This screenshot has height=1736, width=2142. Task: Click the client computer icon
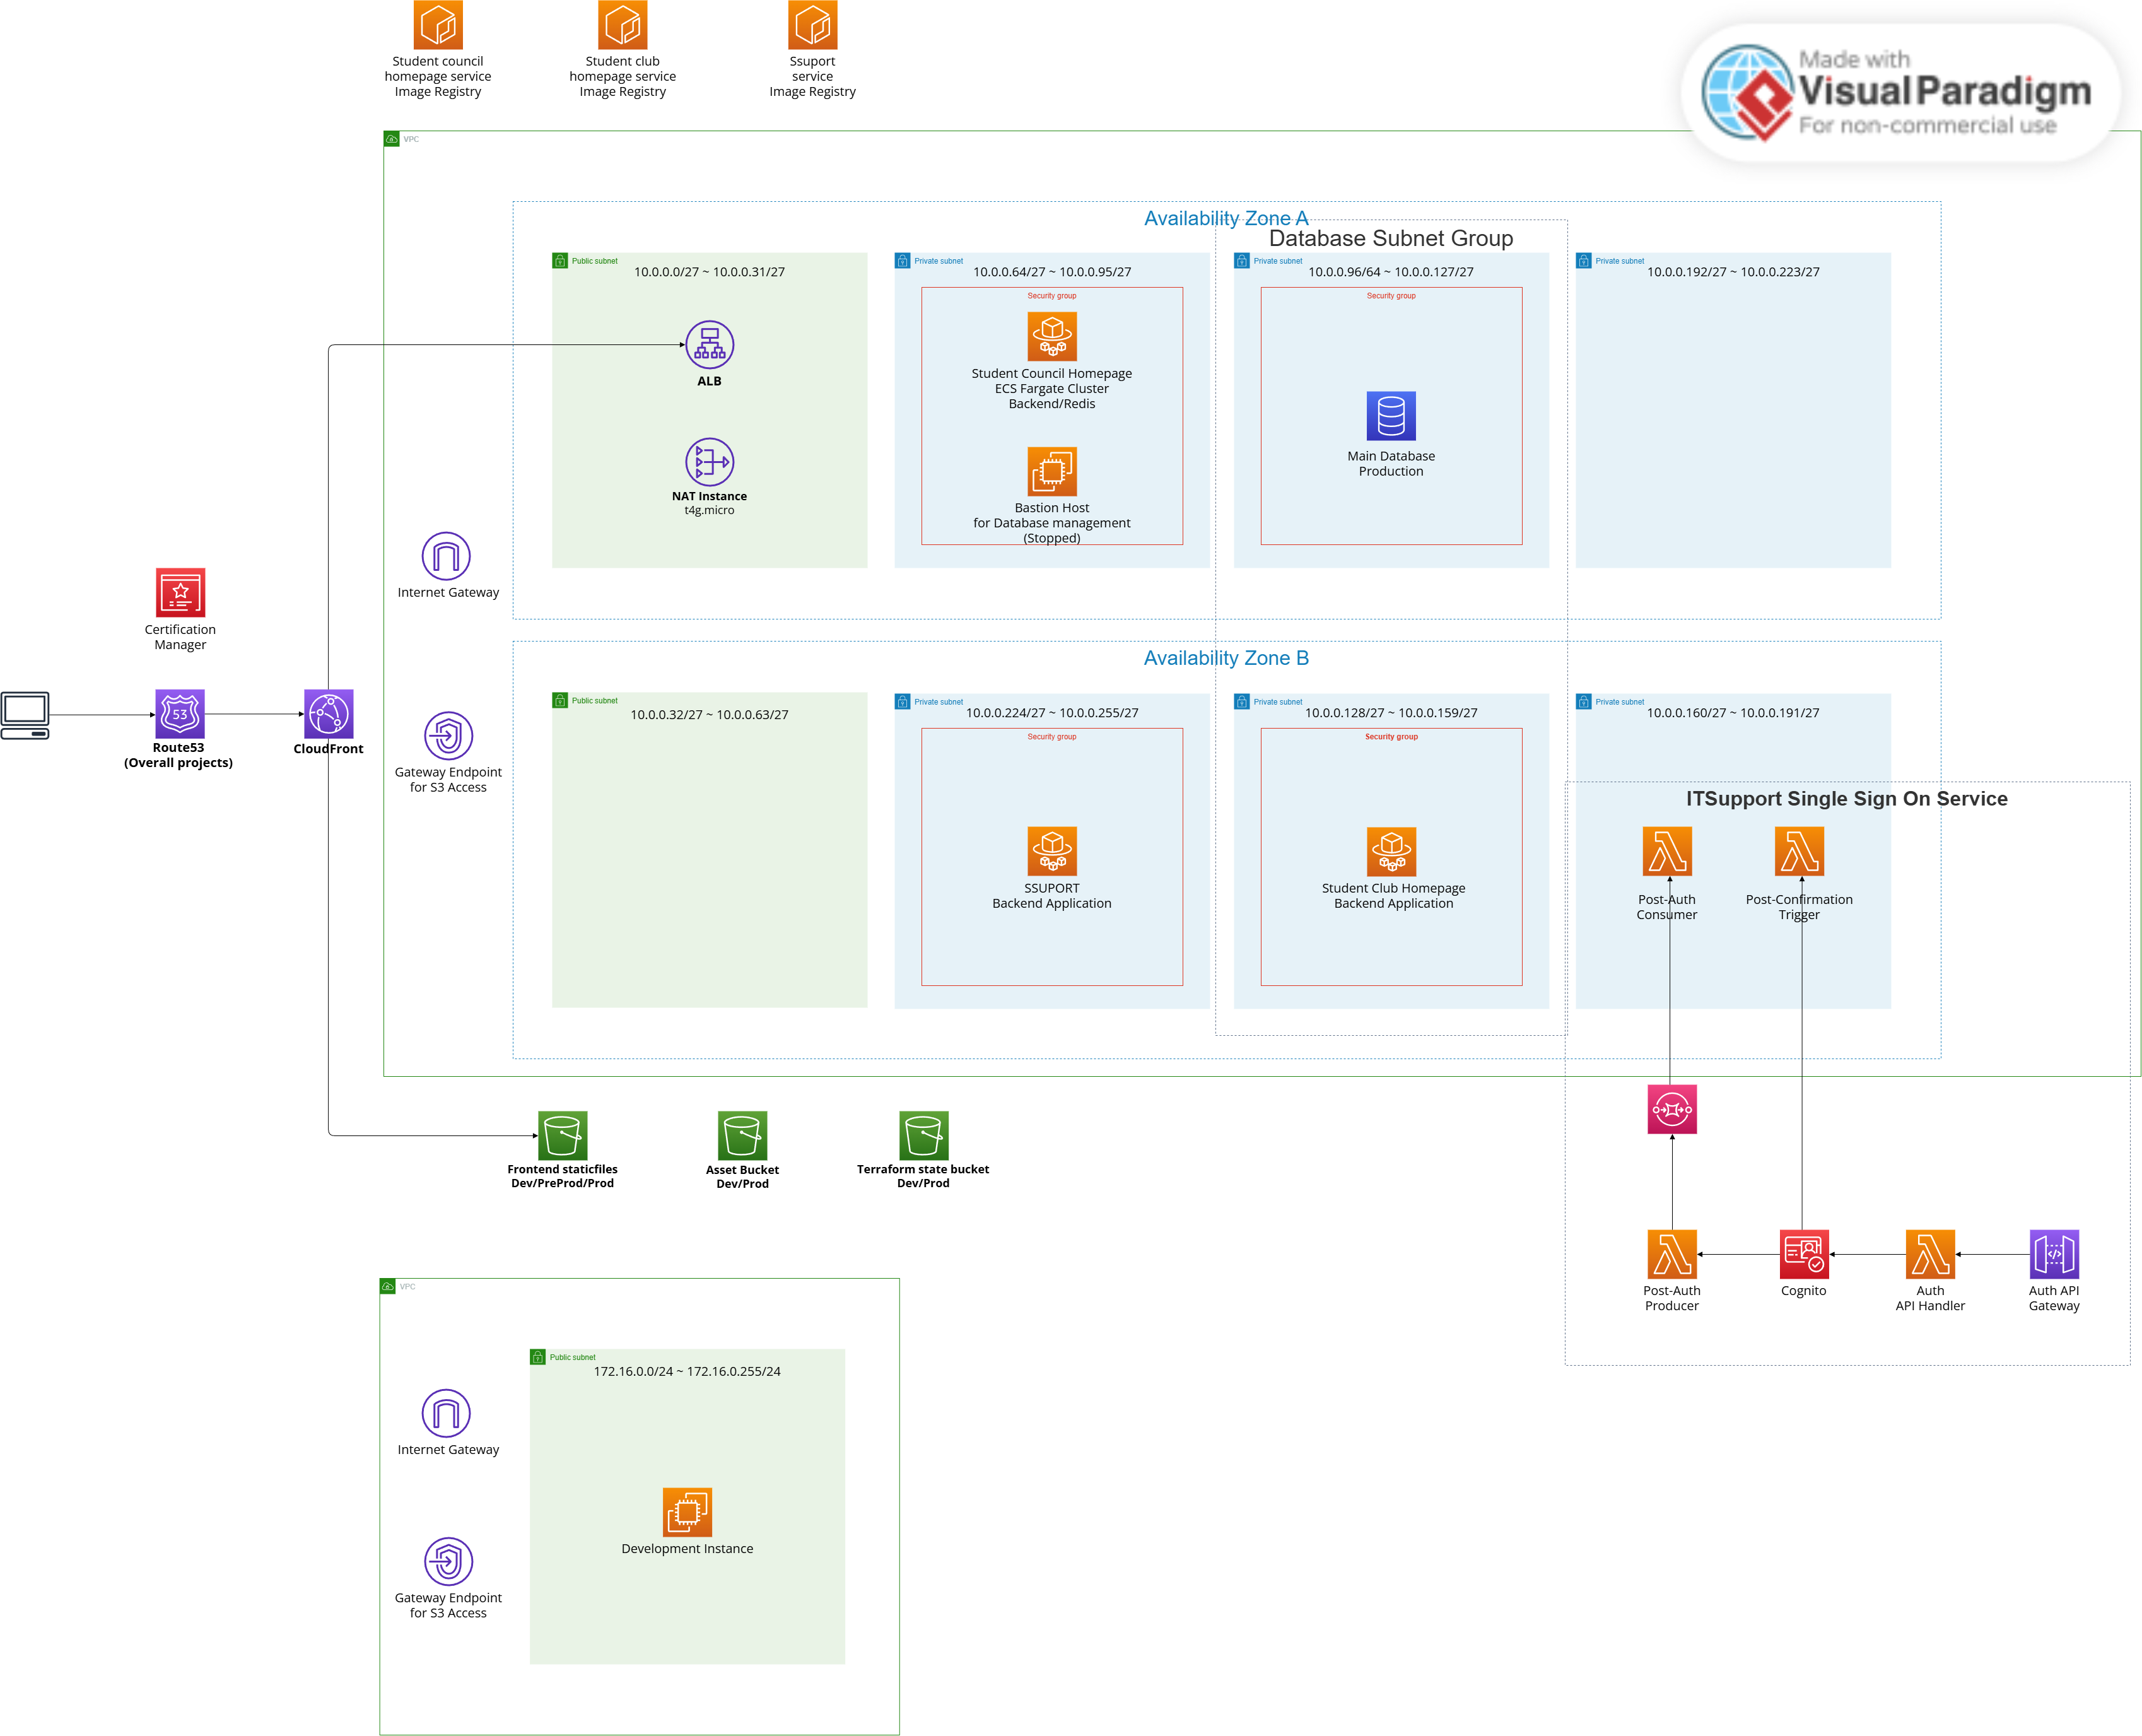25,715
